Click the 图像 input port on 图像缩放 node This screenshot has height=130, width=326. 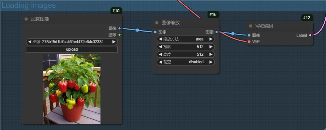click(x=155, y=32)
